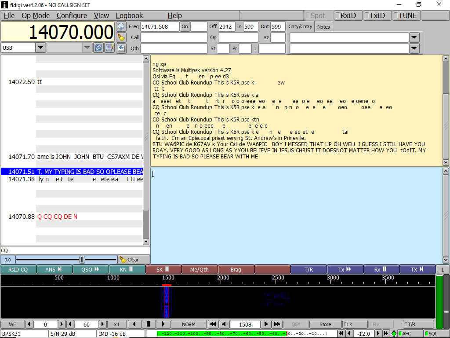The image size is (450, 338).
Task: Expand the lower-right combo box below Notes
Action: [414, 48]
